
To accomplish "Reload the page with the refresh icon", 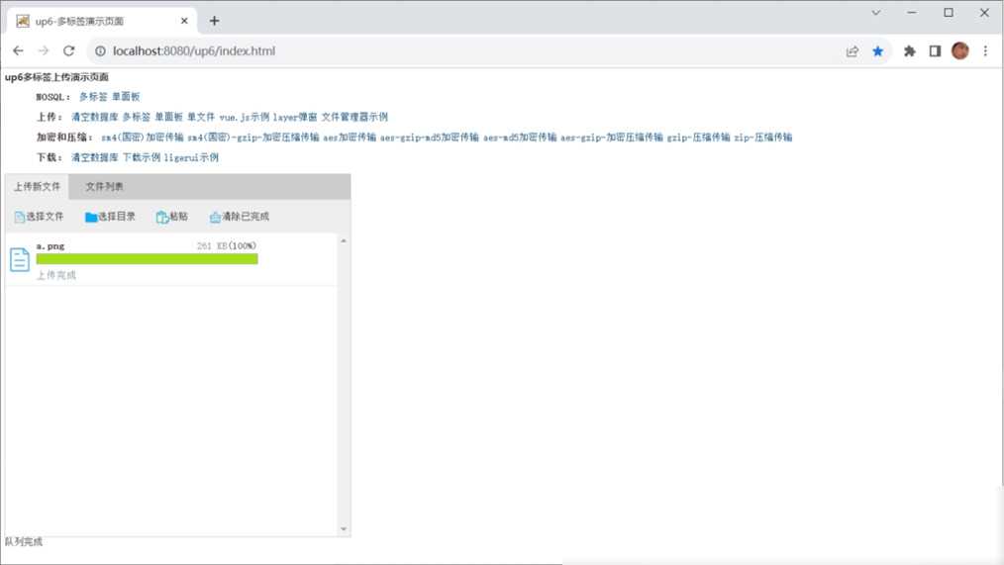I will click(68, 50).
